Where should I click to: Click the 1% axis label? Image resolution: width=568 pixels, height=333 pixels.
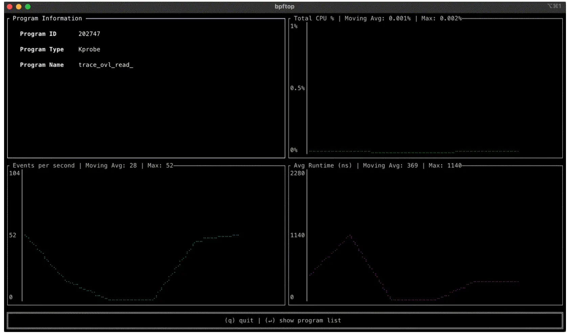click(x=294, y=26)
